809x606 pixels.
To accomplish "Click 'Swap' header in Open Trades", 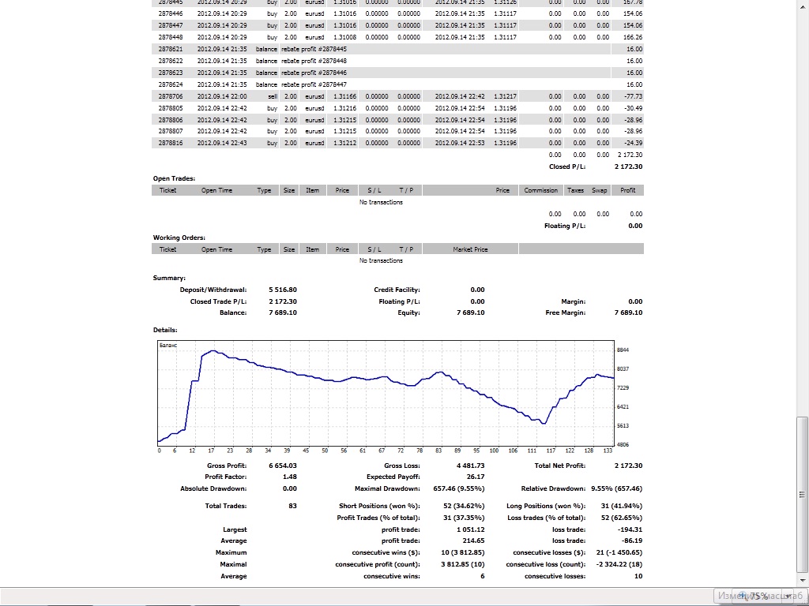I will pyautogui.click(x=599, y=190).
